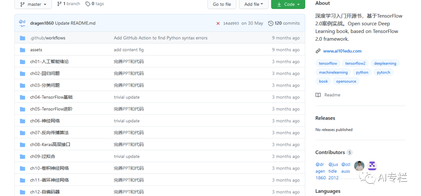421x196 pixels.
Task: Click folder icon of ch10-卷积神经网络 row
Action: (23, 168)
